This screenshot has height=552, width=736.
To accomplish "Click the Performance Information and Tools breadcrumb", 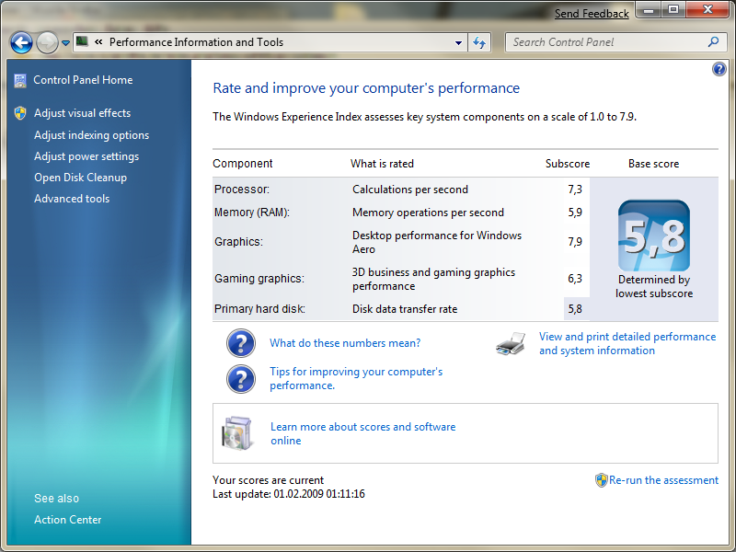I will point(196,42).
